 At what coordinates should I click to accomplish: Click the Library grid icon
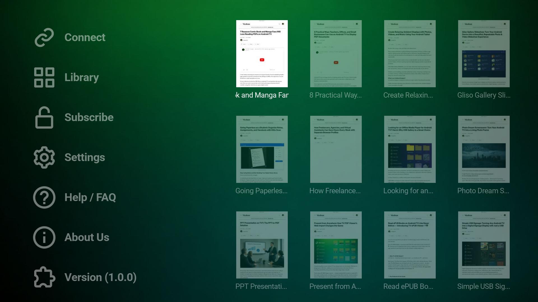[x=44, y=77]
